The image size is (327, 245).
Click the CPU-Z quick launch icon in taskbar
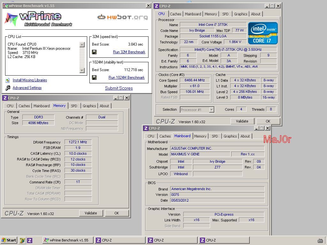pyautogui.click(x=30, y=241)
